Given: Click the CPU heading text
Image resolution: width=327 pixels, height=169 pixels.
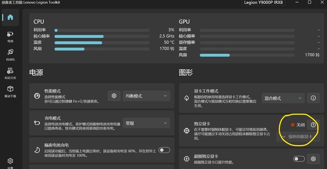Looking at the screenshot, I should click(39, 22).
